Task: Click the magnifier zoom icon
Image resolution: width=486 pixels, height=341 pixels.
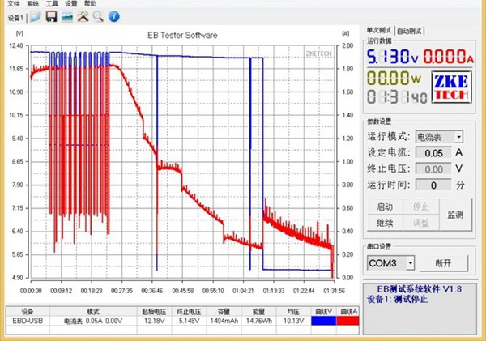Action: click(x=97, y=16)
